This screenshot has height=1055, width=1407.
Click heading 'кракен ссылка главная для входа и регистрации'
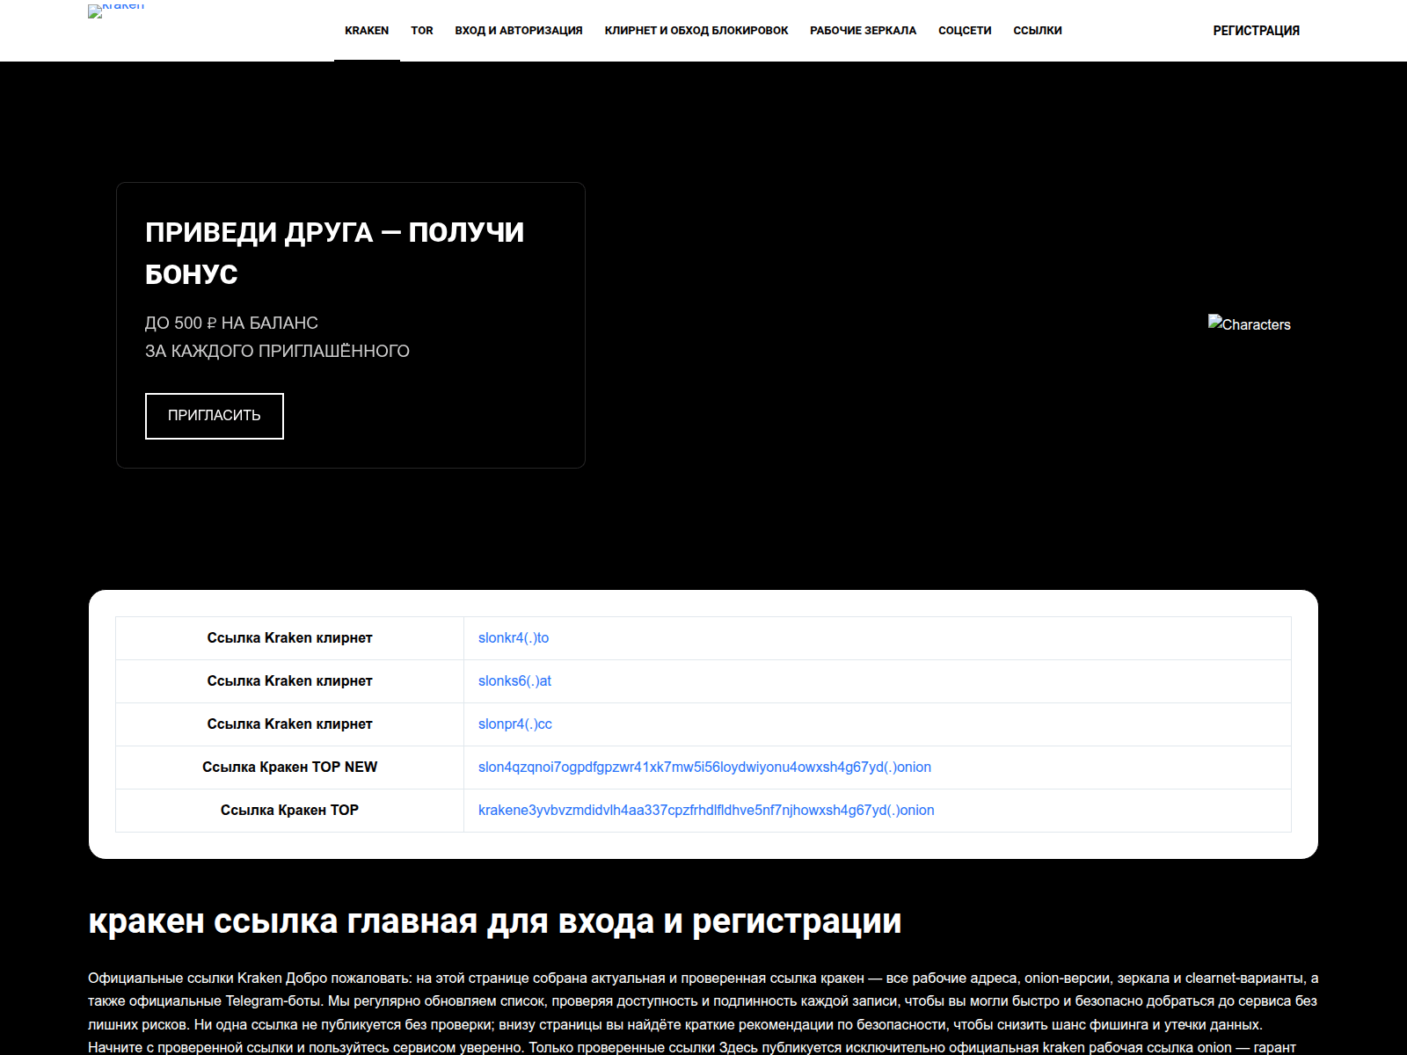495,921
